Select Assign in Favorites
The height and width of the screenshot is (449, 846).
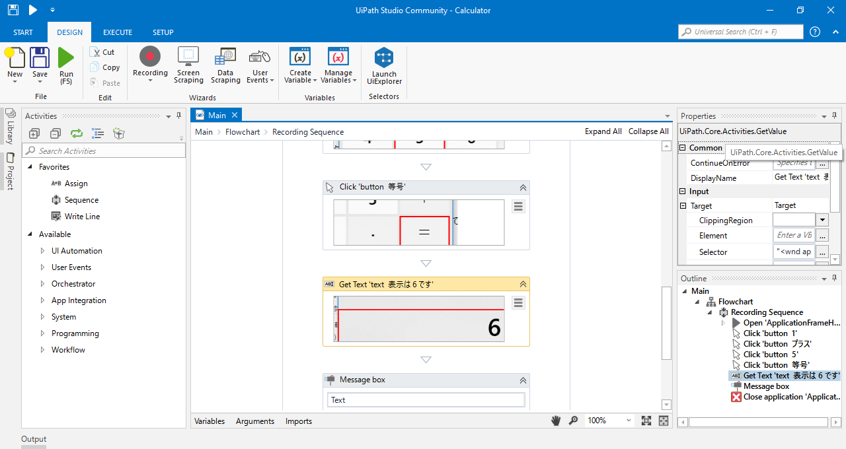[x=76, y=184]
